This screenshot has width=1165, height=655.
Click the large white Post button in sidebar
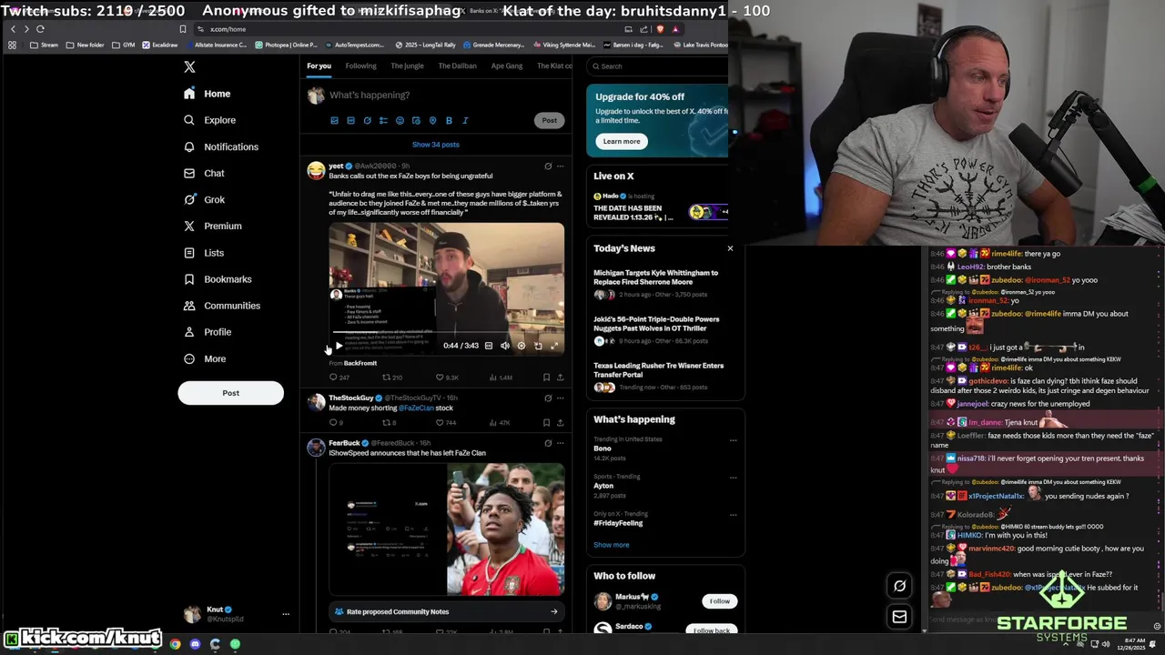(230, 393)
